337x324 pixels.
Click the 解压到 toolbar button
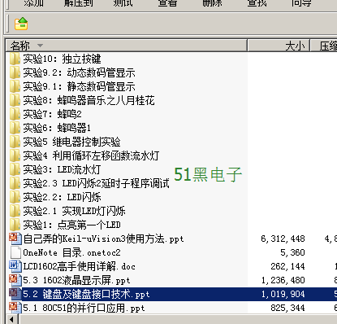click(x=78, y=3)
